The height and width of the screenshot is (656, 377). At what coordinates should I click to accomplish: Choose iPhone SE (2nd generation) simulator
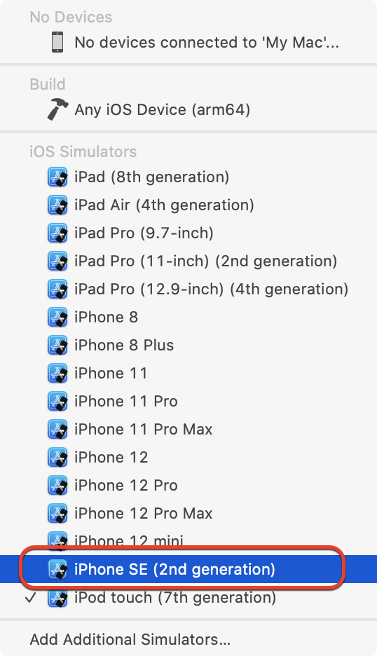coord(188,569)
